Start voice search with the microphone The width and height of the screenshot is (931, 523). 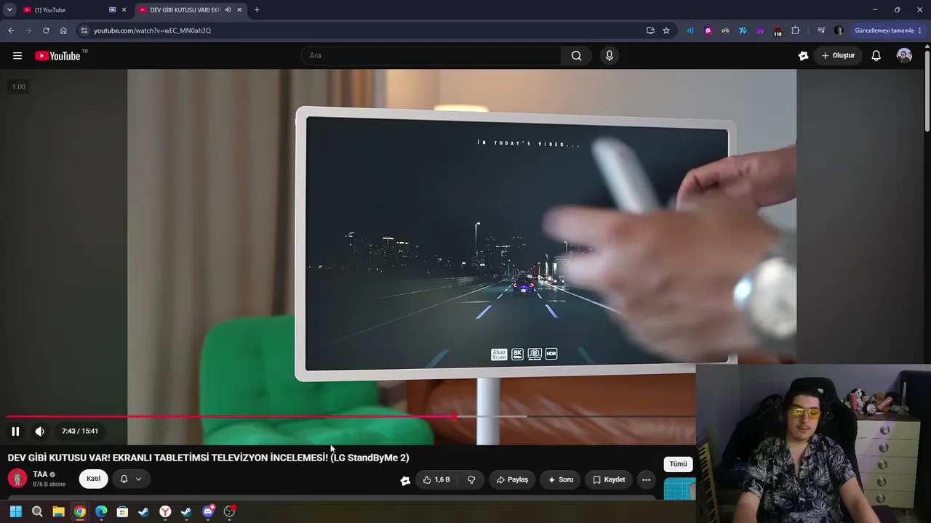click(610, 56)
